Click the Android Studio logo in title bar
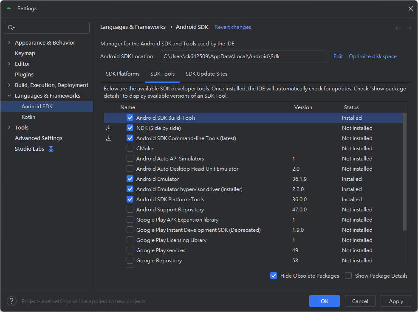Image resolution: width=418 pixels, height=312 pixels. [9, 8]
